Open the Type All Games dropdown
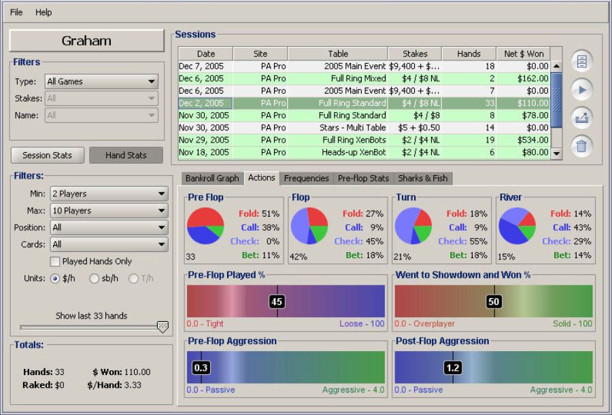The image size is (612, 415). 101,82
